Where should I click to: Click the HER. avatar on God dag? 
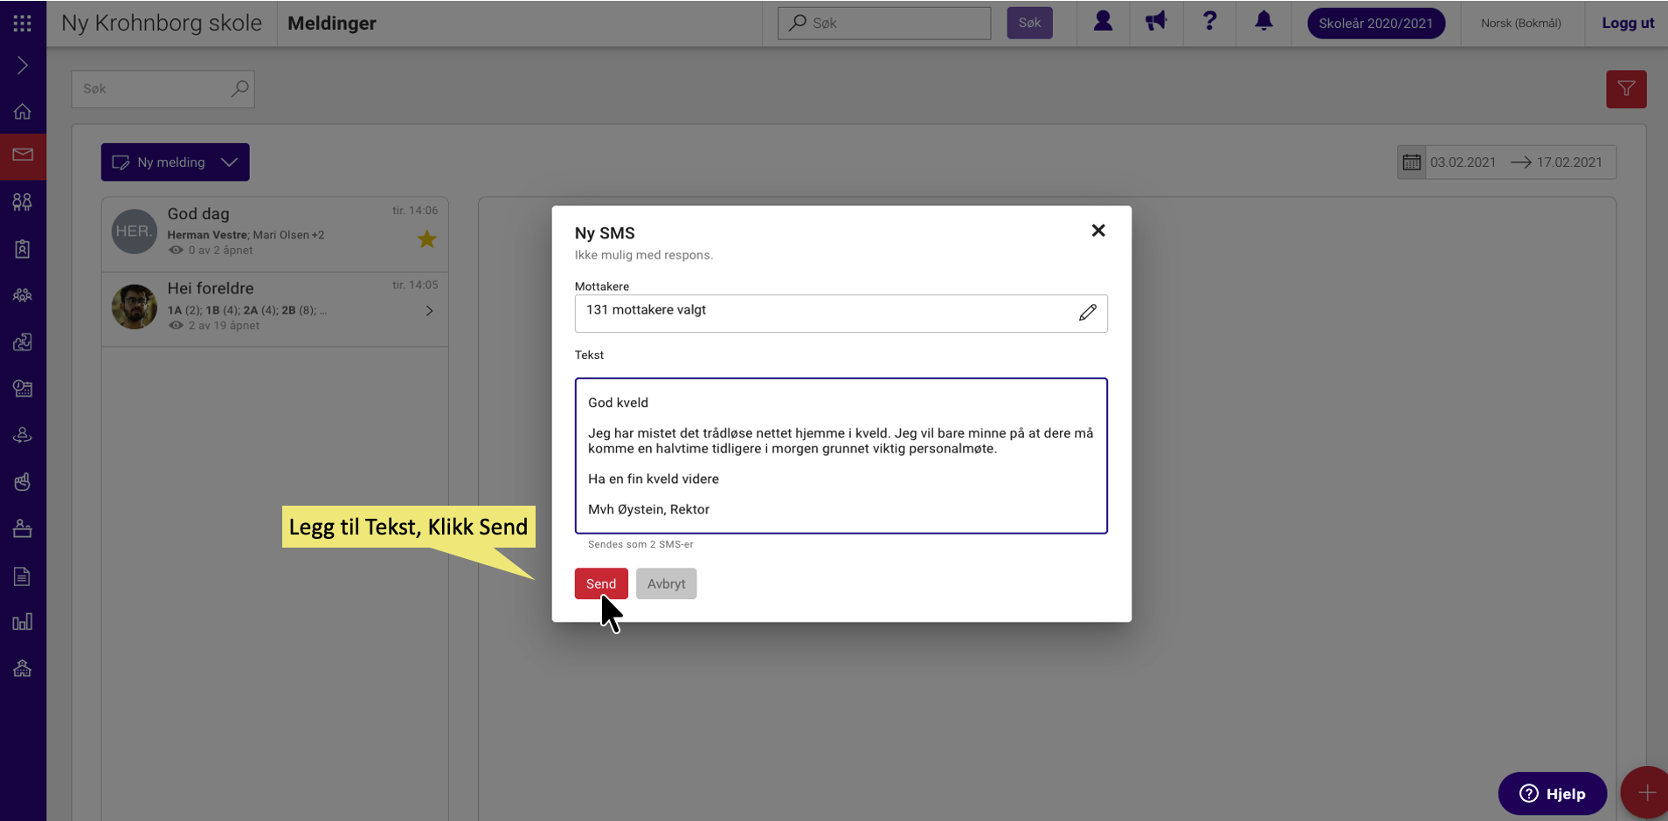coord(135,231)
